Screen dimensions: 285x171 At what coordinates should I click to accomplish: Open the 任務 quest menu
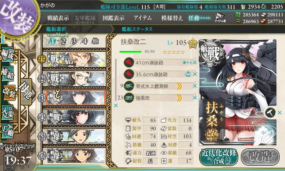199,18
